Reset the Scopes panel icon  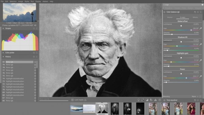[x=34, y=28]
